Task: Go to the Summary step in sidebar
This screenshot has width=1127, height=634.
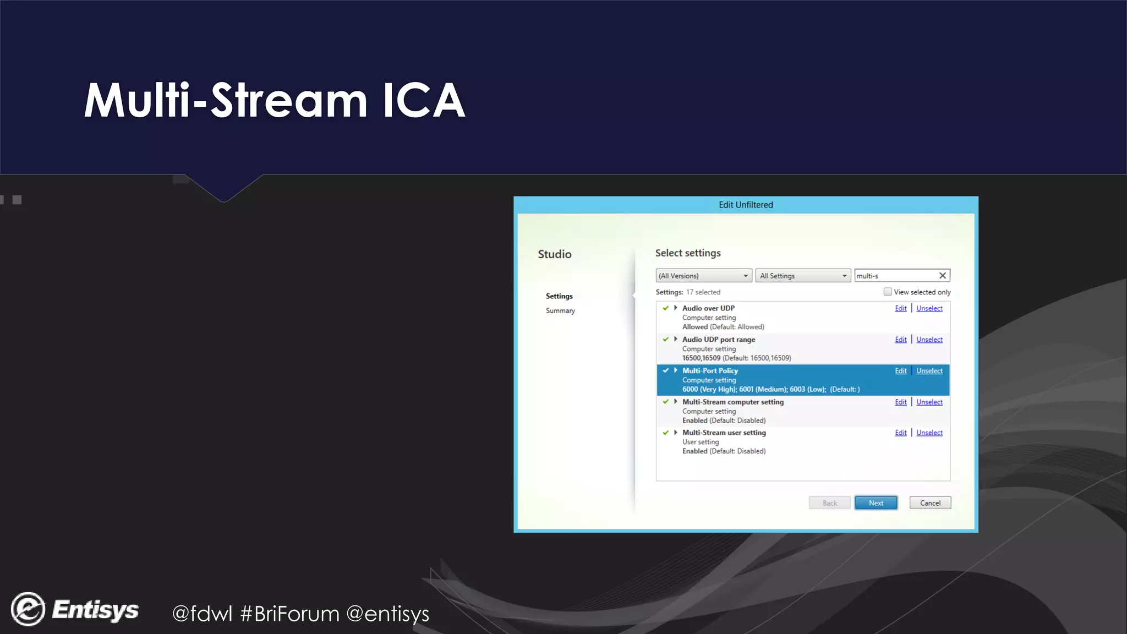Action: 560,311
